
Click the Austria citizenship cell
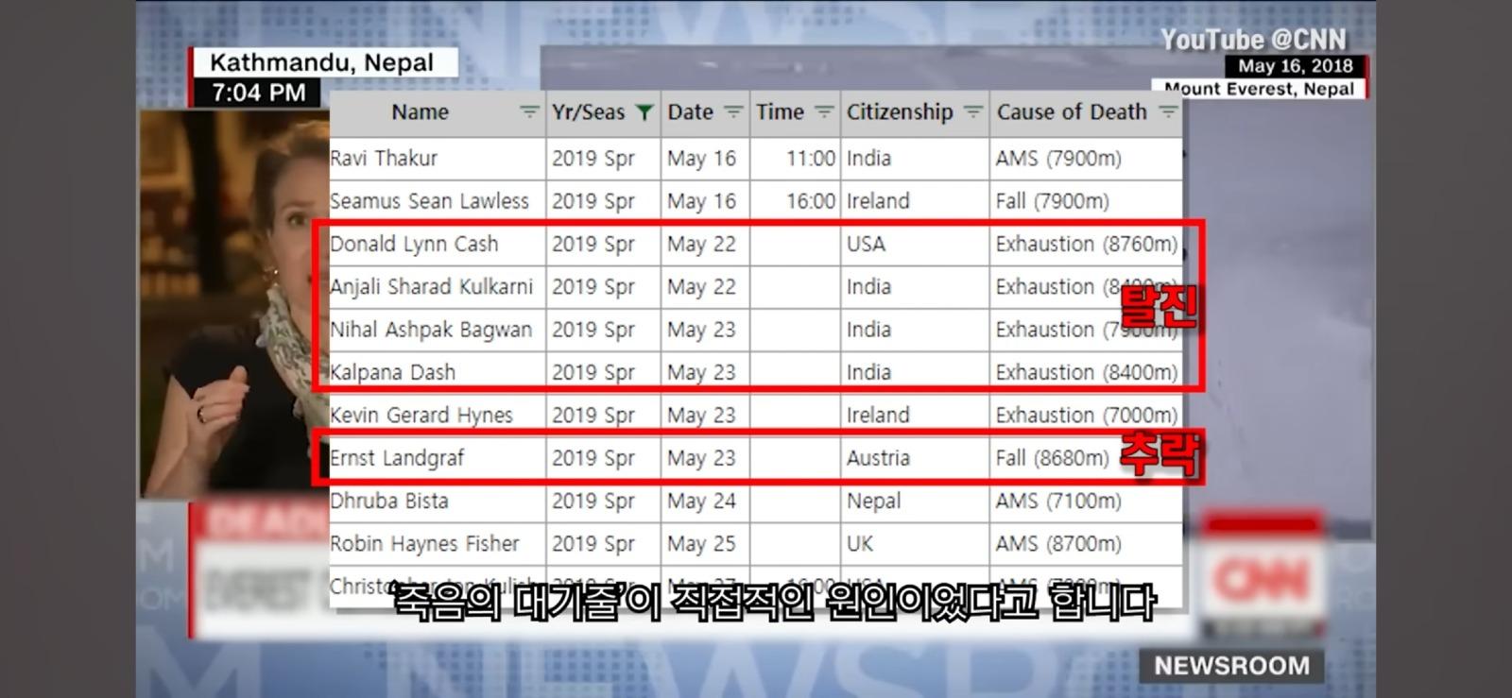[915, 458]
